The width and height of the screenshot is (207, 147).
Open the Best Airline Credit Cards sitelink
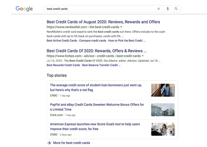tap(62, 40)
